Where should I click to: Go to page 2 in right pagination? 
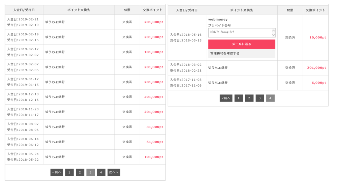(249, 98)
